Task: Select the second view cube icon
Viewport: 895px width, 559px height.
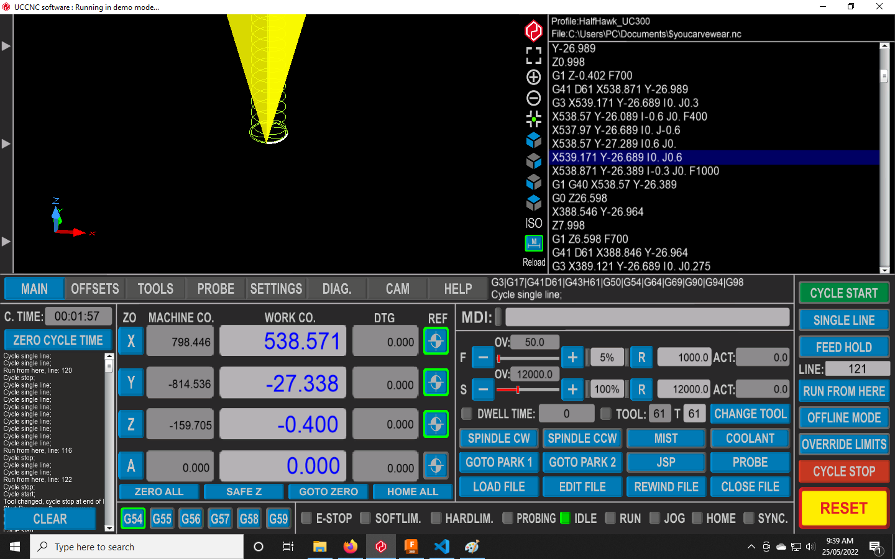Action: point(533,161)
